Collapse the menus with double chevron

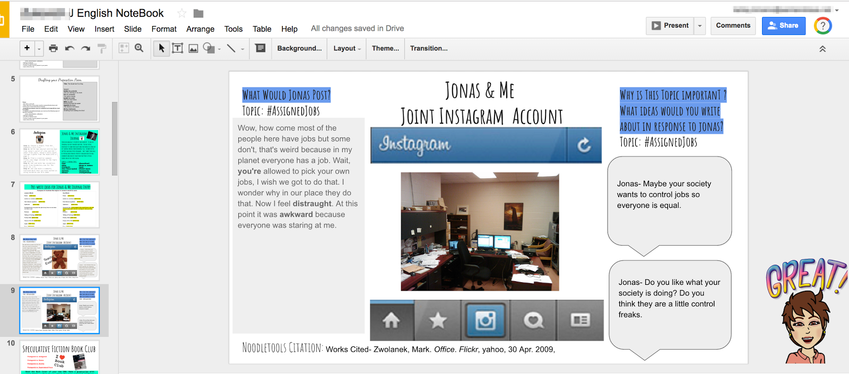pyautogui.click(x=822, y=49)
